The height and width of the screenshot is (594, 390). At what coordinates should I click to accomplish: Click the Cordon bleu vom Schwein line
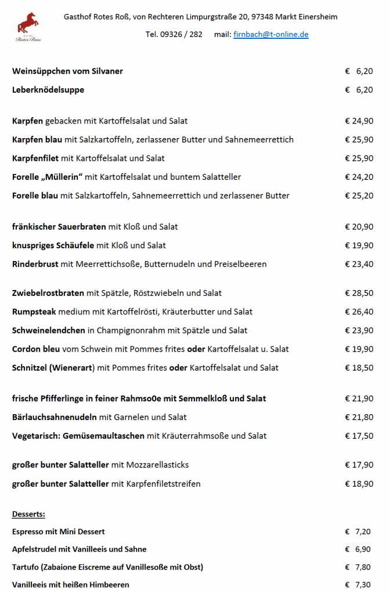coord(150,349)
